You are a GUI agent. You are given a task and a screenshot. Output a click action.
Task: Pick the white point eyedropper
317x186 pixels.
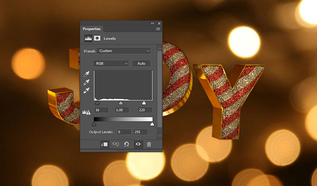(86, 91)
